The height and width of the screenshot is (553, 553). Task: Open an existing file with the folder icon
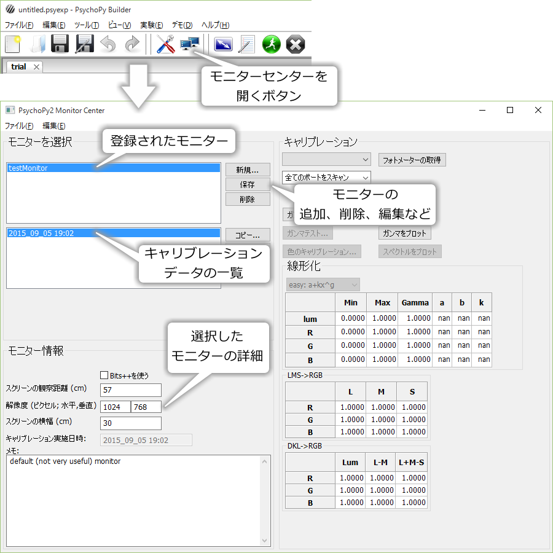[x=37, y=45]
